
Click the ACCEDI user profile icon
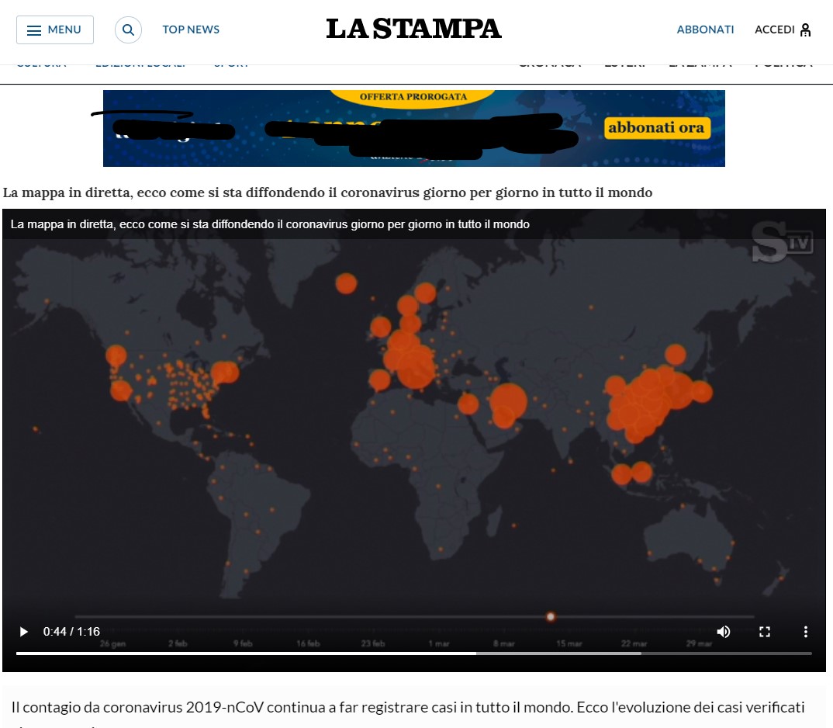pyautogui.click(x=805, y=30)
